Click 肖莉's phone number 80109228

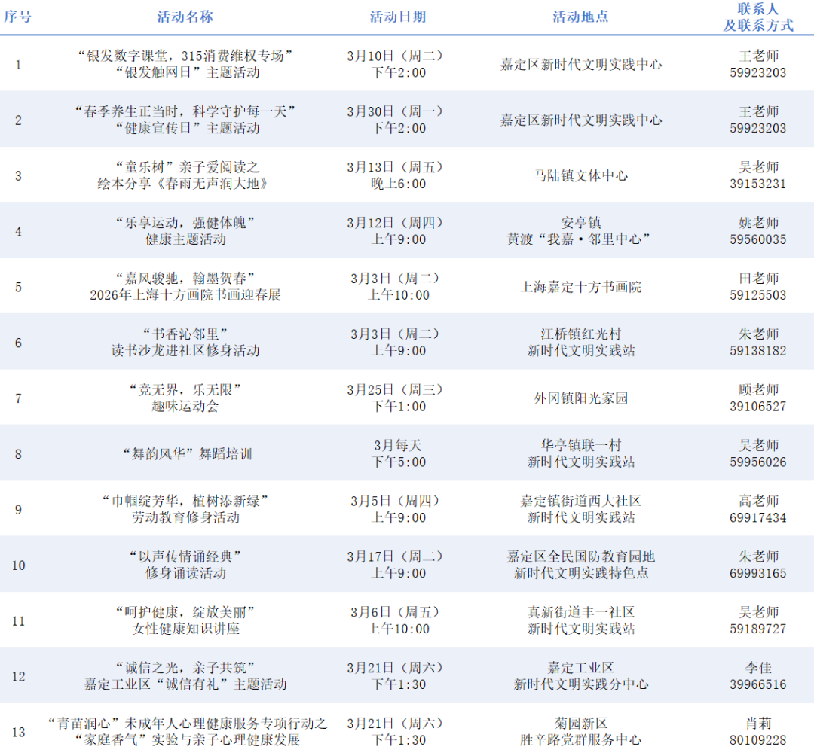tap(757, 740)
